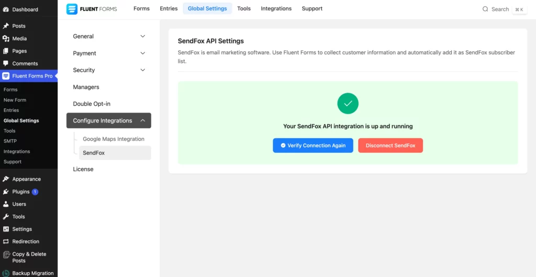Image resolution: width=536 pixels, height=277 pixels.
Task: Open Entries submenu link in sidebar
Action: pyautogui.click(x=12, y=110)
